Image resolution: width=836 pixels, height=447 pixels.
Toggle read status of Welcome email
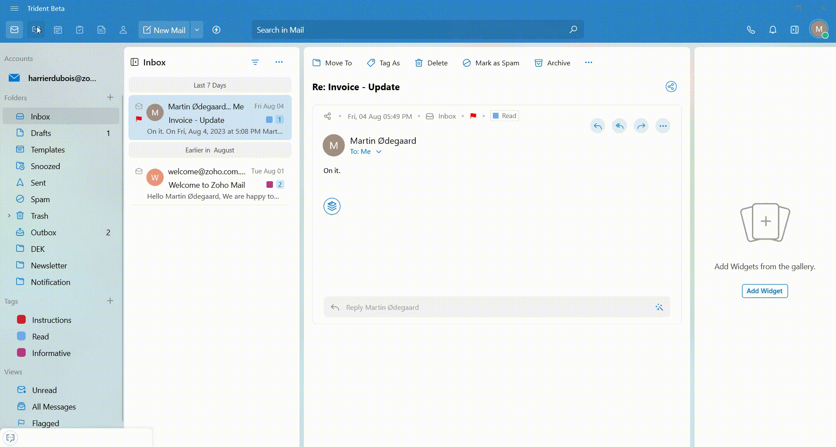(x=139, y=171)
